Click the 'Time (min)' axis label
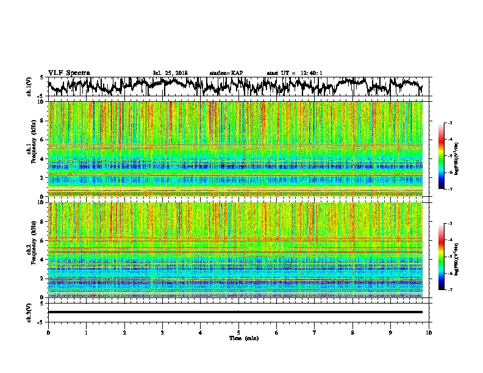 (244, 338)
